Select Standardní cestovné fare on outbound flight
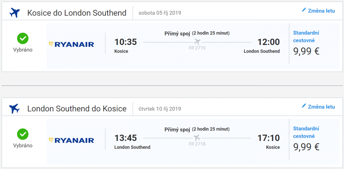344x169 pixels. tap(306, 36)
